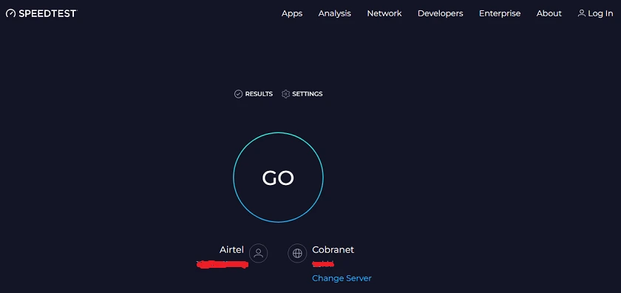Click the person icon beside Log In

[x=581, y=13]
